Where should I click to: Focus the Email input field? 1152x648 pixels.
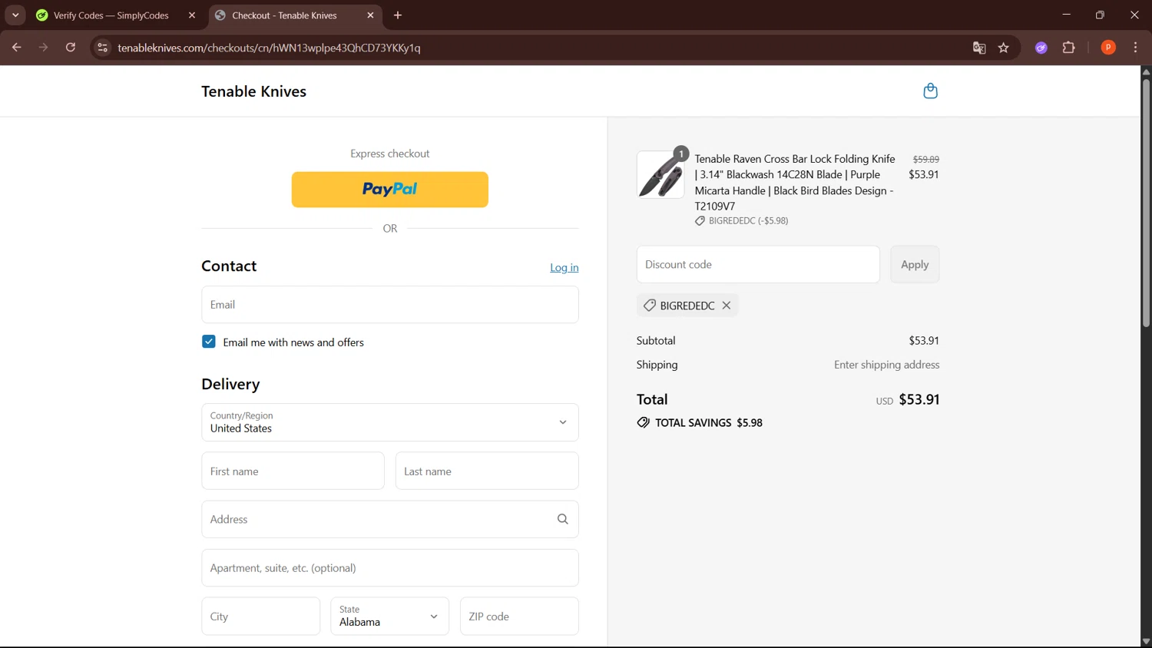click(x=390, y=305)
